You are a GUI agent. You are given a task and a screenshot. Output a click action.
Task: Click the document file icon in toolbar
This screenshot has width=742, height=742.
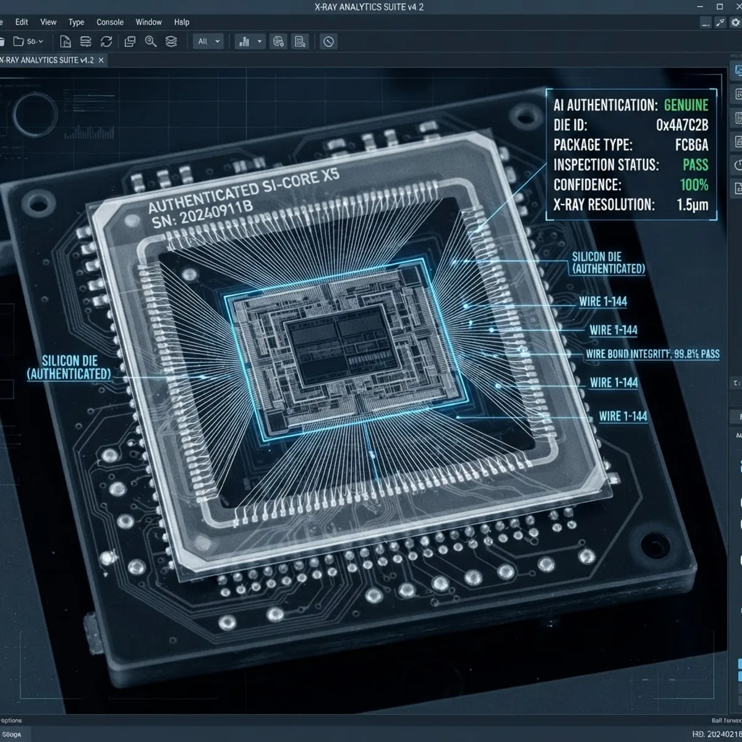coord(66,41)
